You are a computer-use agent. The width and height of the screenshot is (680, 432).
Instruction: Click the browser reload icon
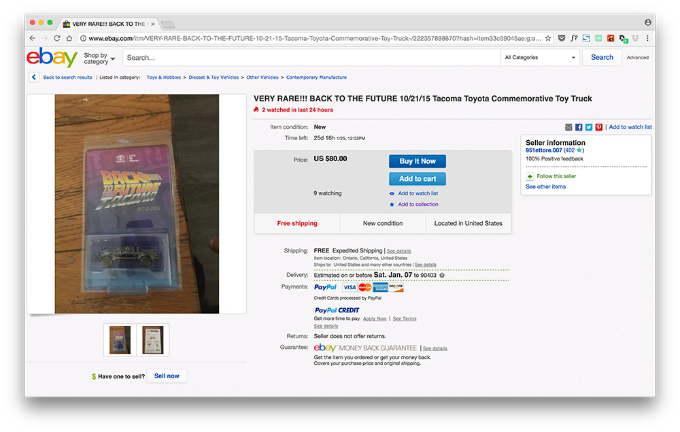[x=57, y=38]
